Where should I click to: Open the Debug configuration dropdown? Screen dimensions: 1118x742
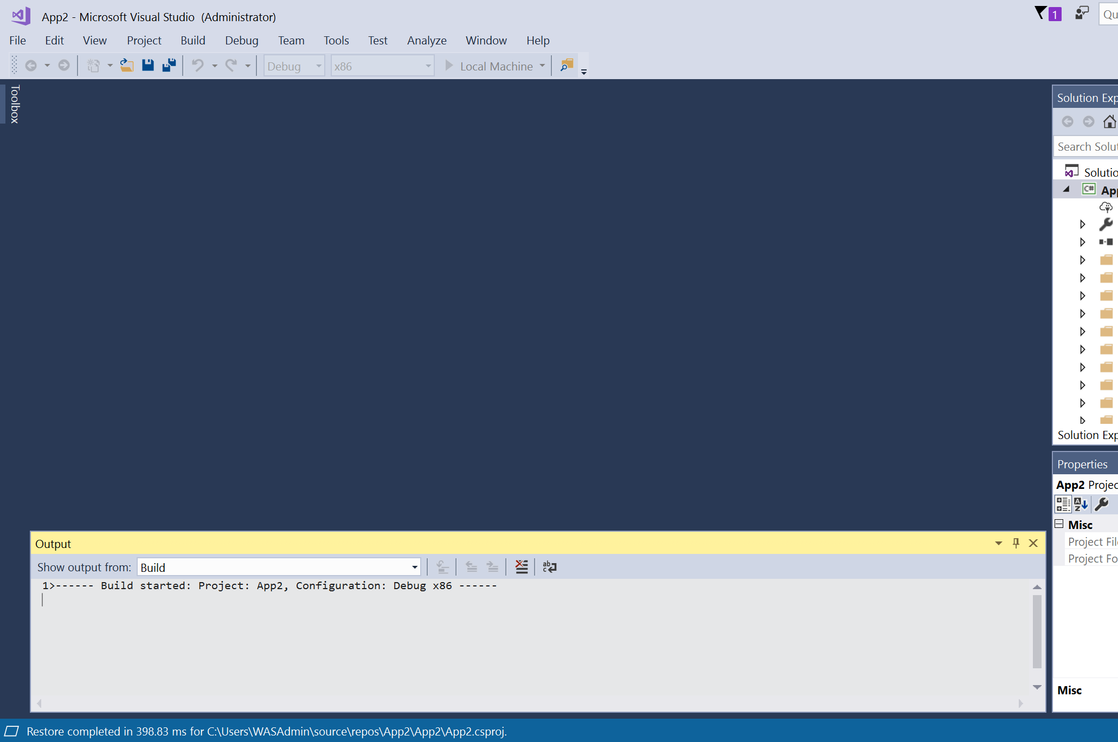coord(294,66)
